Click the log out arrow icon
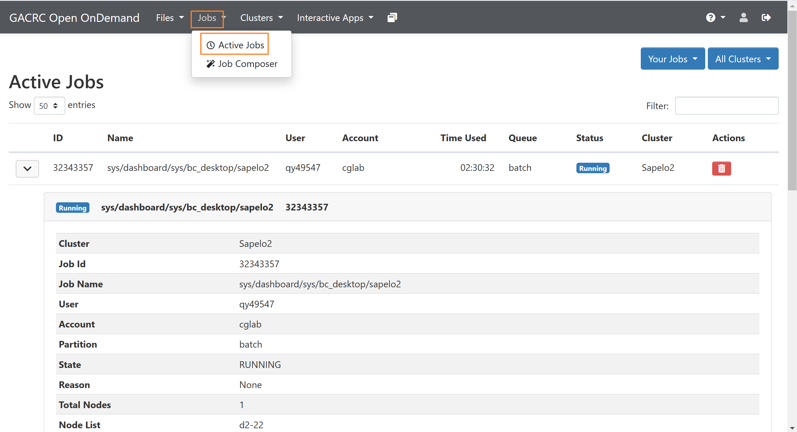The width and height of the screenshot is (797, 432). pos(766,18)
